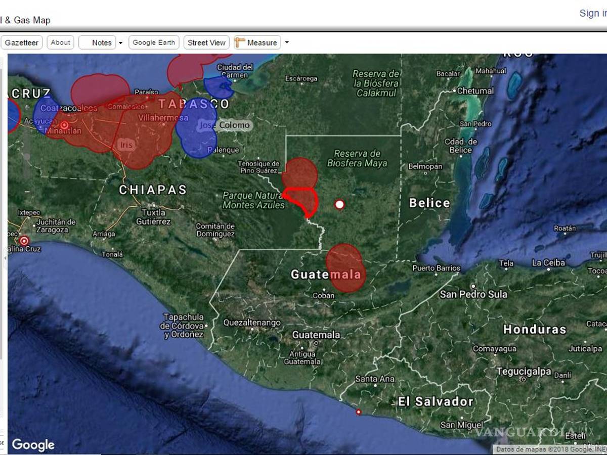Image resolution: width=607 pixels, height=455 pixels.
Task: Collapse the left side panel arrow handle
Action: (5, 258)
